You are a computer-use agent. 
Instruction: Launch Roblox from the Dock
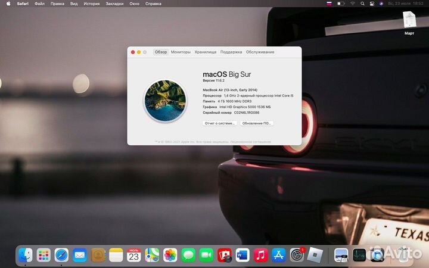click(315, 255)
